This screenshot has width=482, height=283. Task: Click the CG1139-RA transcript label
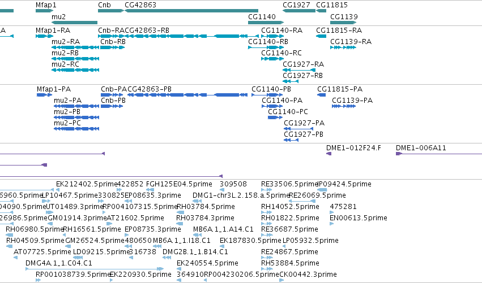351,42
